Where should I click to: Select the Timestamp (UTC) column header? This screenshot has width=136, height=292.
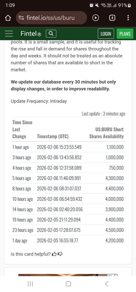tap(53, 137)
